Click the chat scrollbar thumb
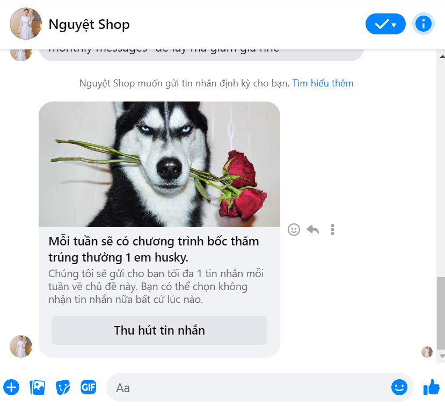The height and width of the screenshot is (406, 445). tap(441, 313)
